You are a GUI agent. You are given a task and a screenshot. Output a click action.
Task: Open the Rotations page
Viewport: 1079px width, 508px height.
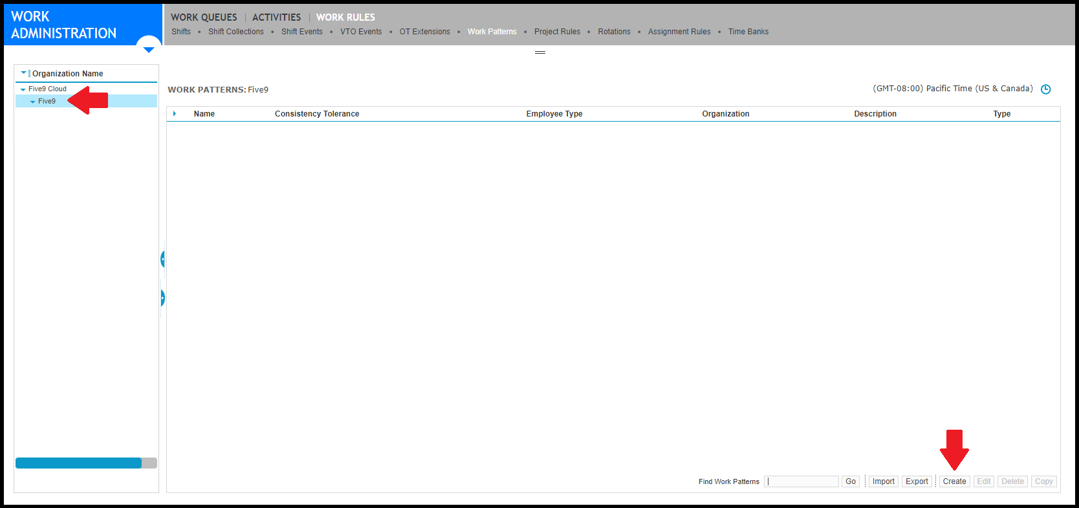(614, 32)
